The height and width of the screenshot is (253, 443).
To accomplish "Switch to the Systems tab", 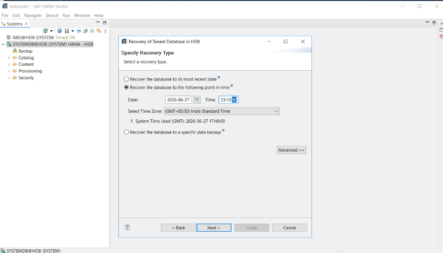I will [14, 24].
